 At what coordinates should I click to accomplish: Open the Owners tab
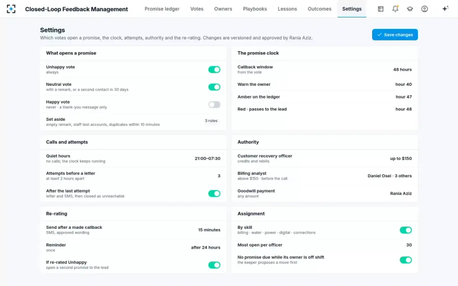[223, 9]
